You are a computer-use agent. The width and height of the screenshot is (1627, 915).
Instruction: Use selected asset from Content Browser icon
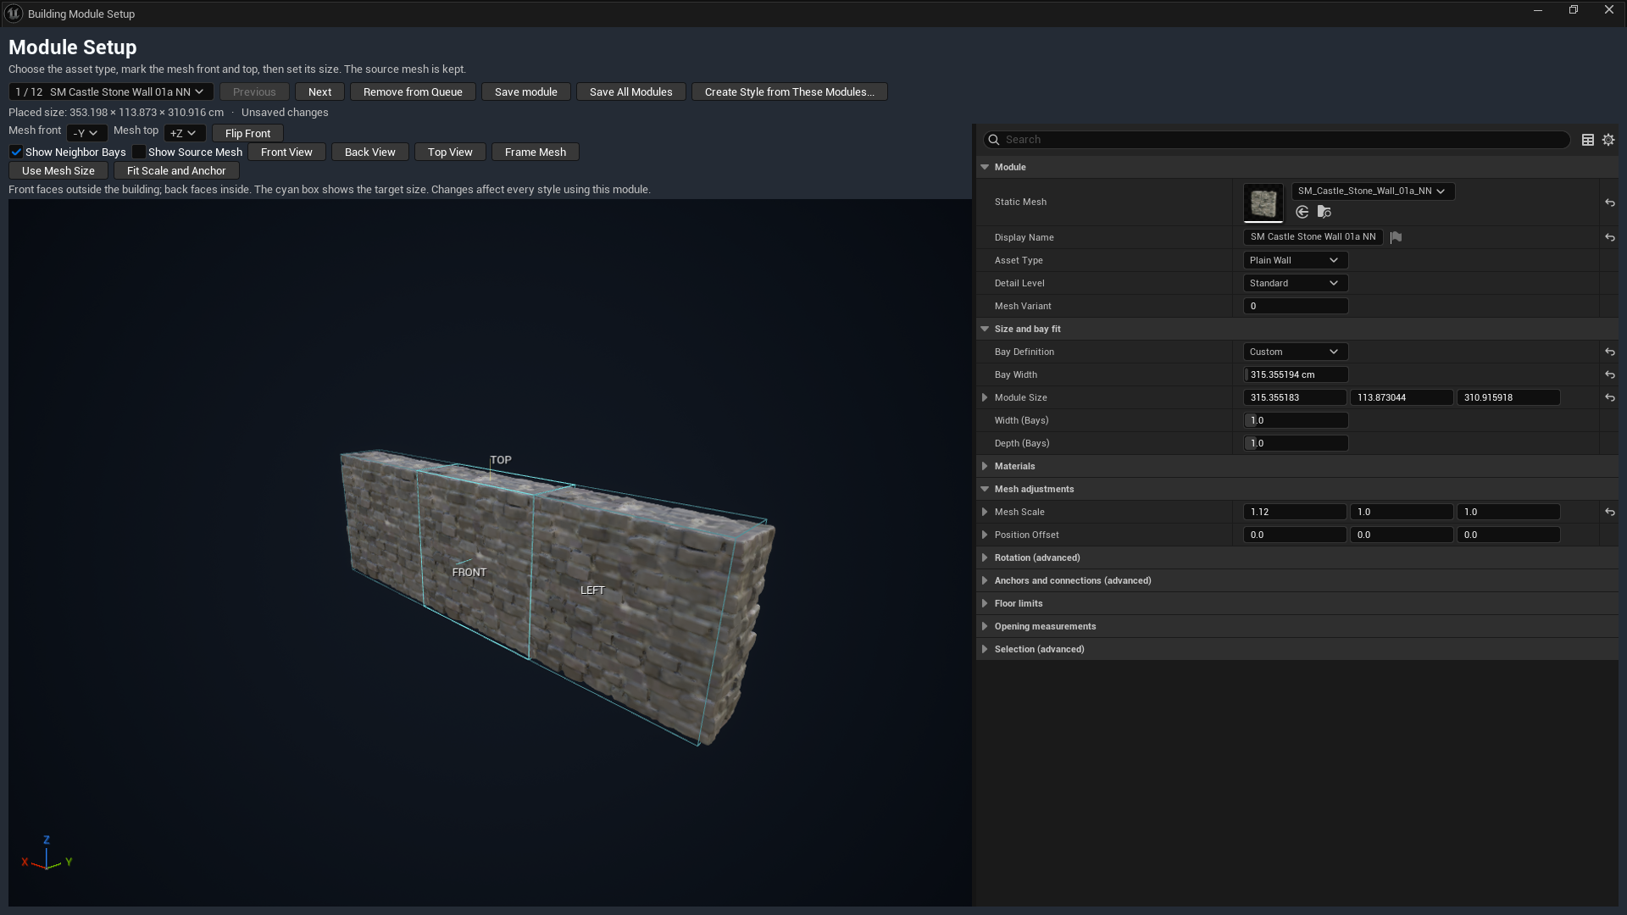tap(1302, 212)
